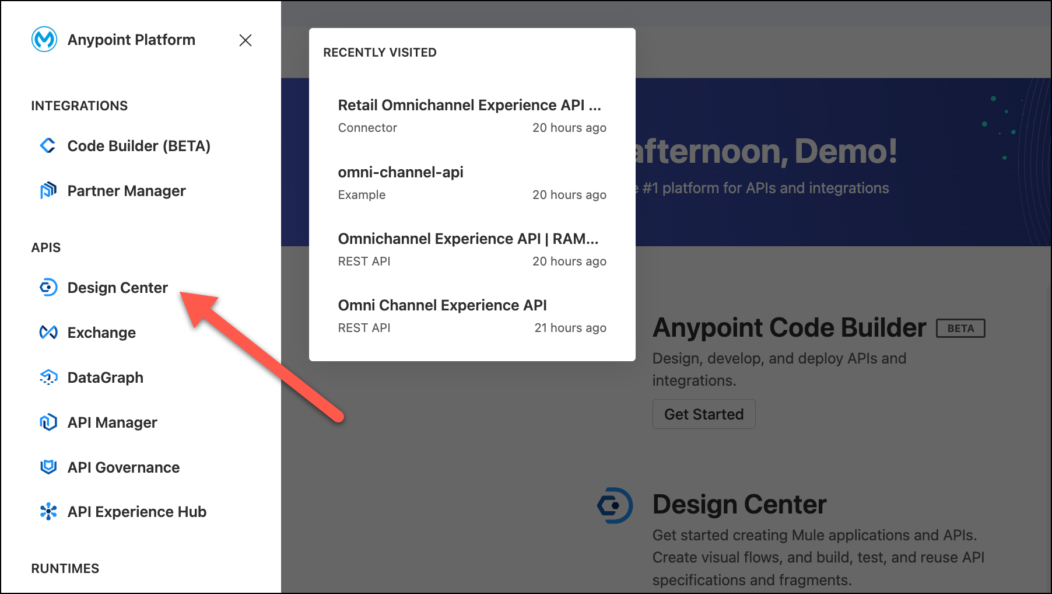Open the Omni Channel Experience API entry
The height and width of the screenshot is (594, 1052).
(x=442, y=306)
